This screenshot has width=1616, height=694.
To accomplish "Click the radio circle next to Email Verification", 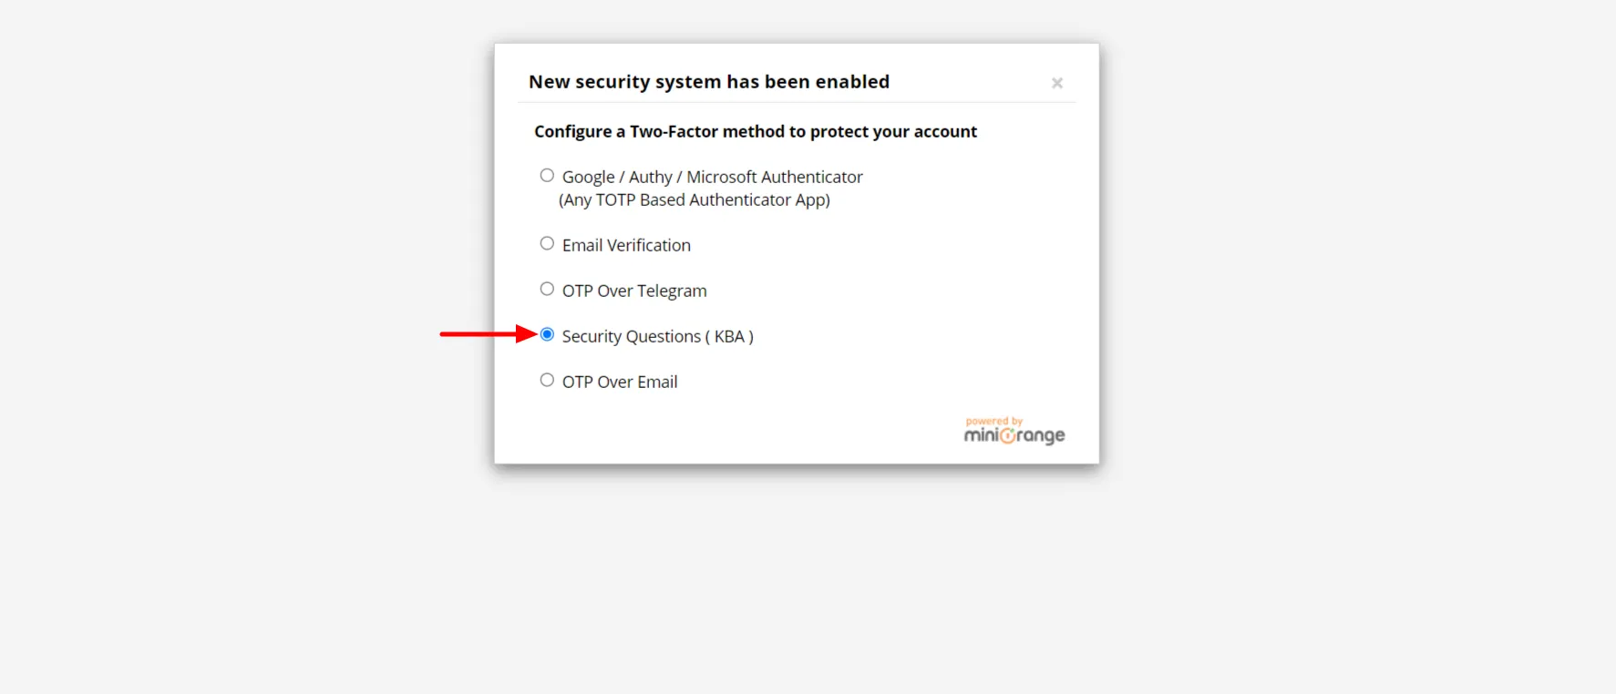I will [547, 242].
